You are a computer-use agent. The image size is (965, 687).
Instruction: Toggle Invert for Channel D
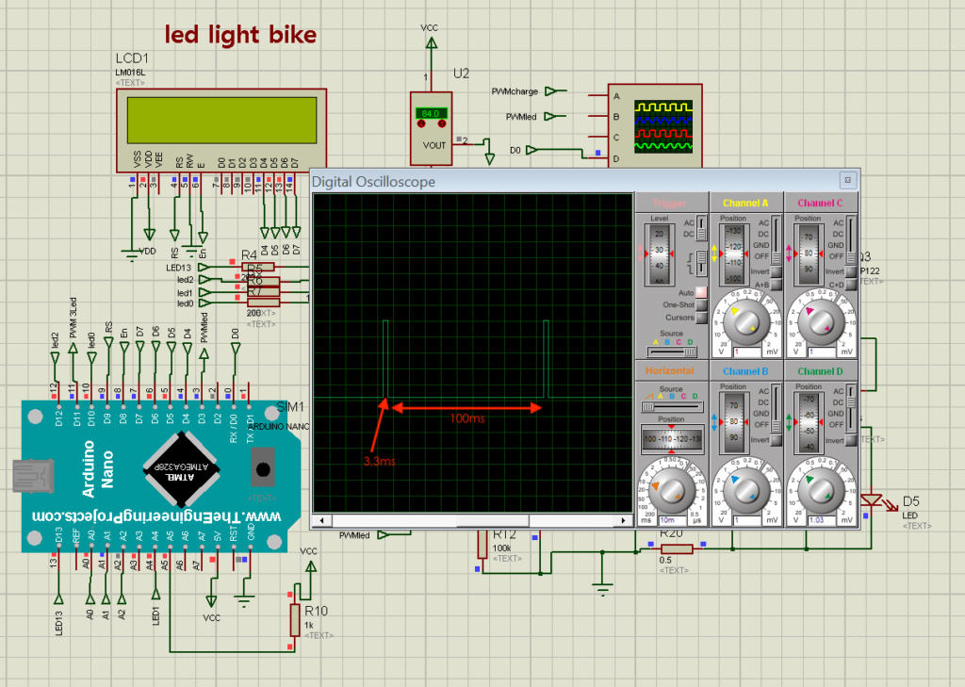coord(851,440)
